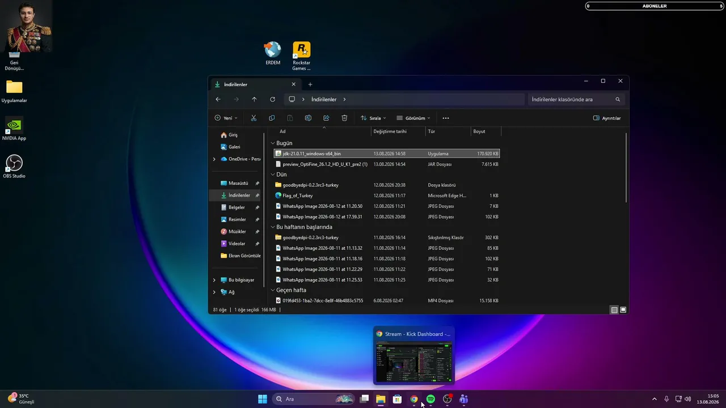Screen dimensions: 726x408
Task: Expand Bu bilgisayar in the navigation pane
Action: [x=214, y=280]
